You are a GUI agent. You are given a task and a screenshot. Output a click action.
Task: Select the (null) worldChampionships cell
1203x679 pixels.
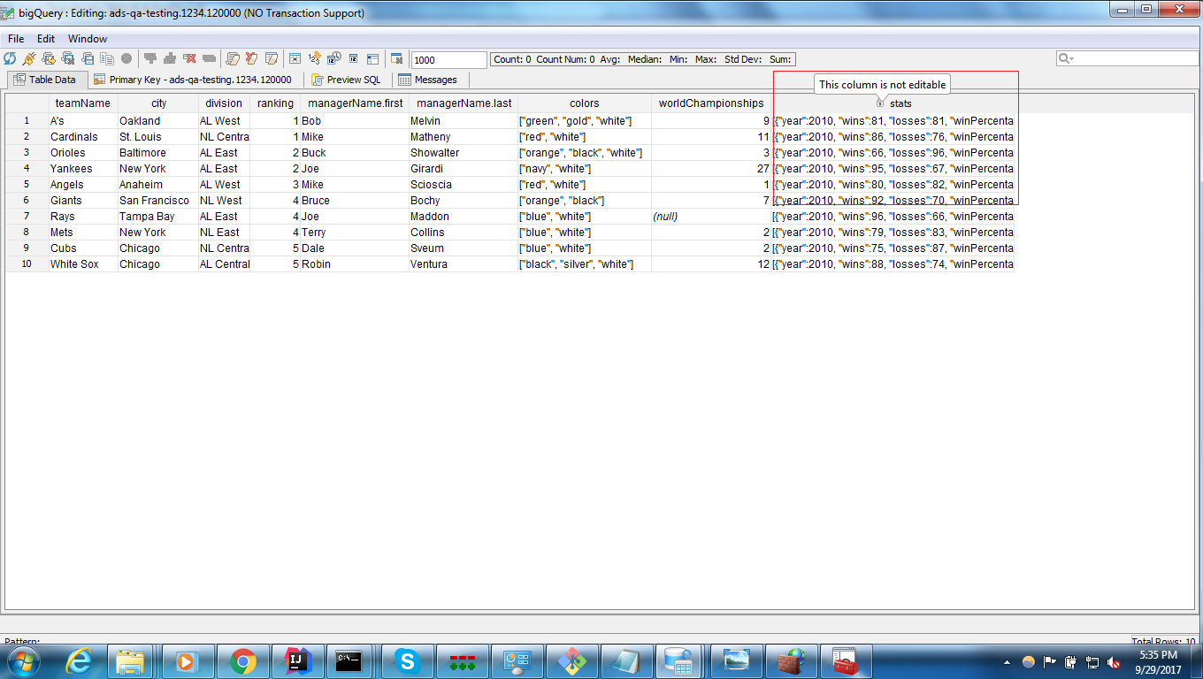pyautogui.click(x=711, y=216)
